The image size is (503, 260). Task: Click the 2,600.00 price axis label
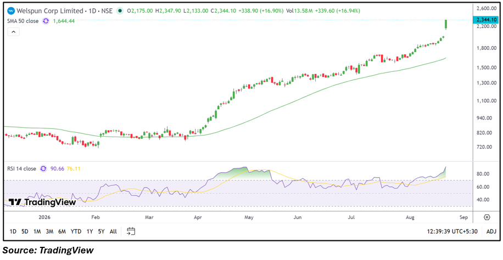(486, 8)
